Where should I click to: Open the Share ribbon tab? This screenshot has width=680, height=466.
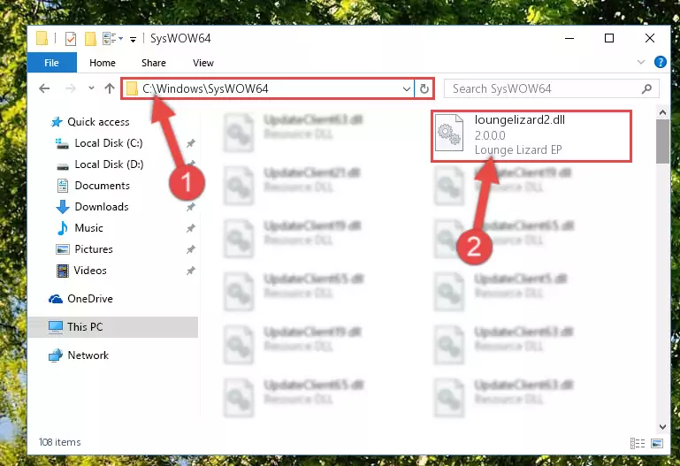[154, 63]
